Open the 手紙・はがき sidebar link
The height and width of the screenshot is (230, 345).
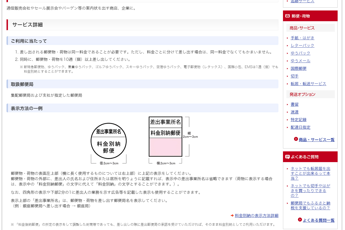click(x=302, y=38)
